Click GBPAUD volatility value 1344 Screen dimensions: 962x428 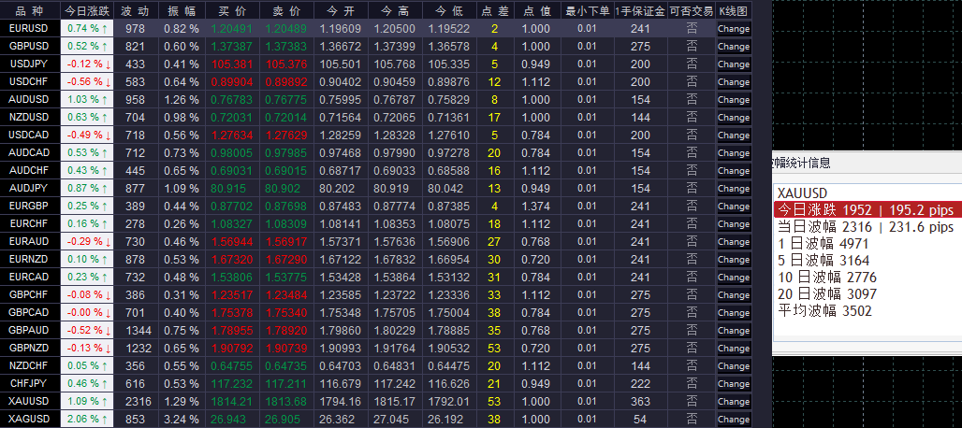click(135, 330)
